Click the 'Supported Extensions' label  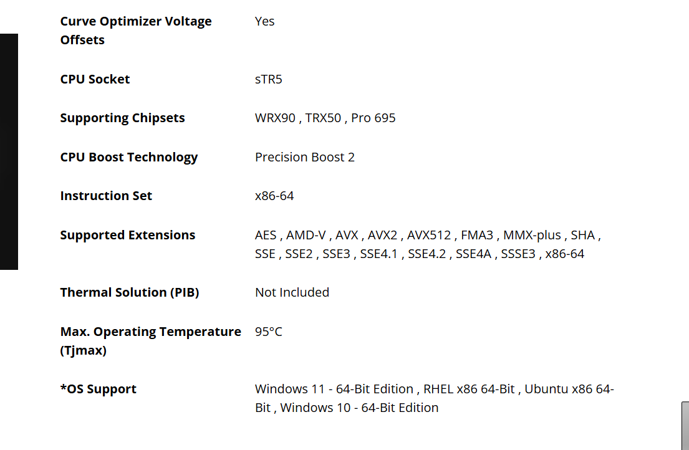click(127, 235)
